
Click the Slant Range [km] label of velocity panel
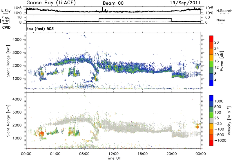[x=8, y=121]
